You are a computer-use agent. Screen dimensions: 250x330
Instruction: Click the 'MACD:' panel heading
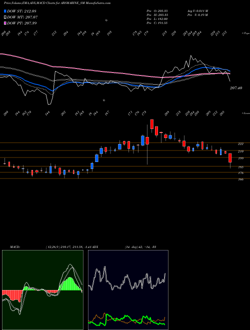[14, 246]
